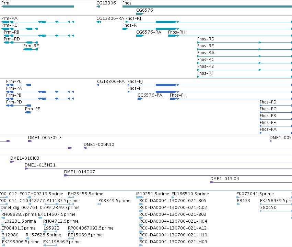The width and height of the screenshot is (292, 247).
Task: Select EST RH08938.3prime
Action: [x=2, y=218]
